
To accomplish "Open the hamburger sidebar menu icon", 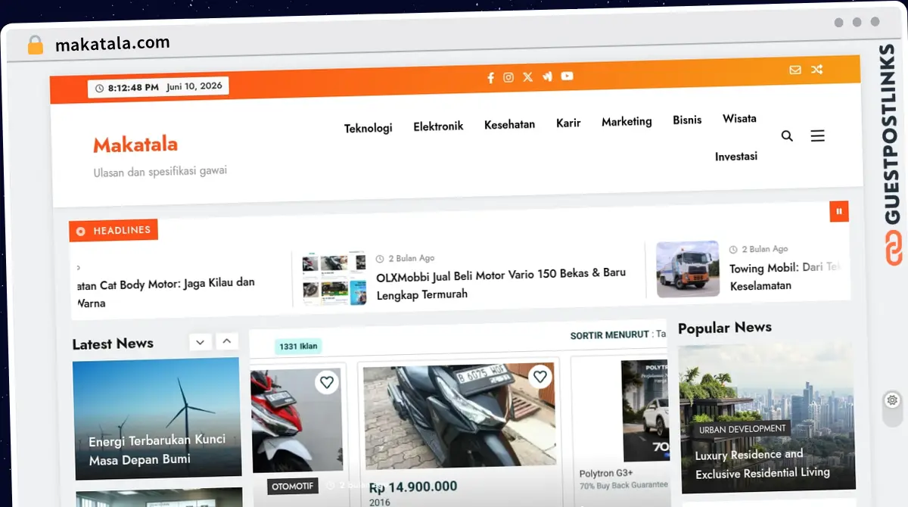I will coord(817,136).
